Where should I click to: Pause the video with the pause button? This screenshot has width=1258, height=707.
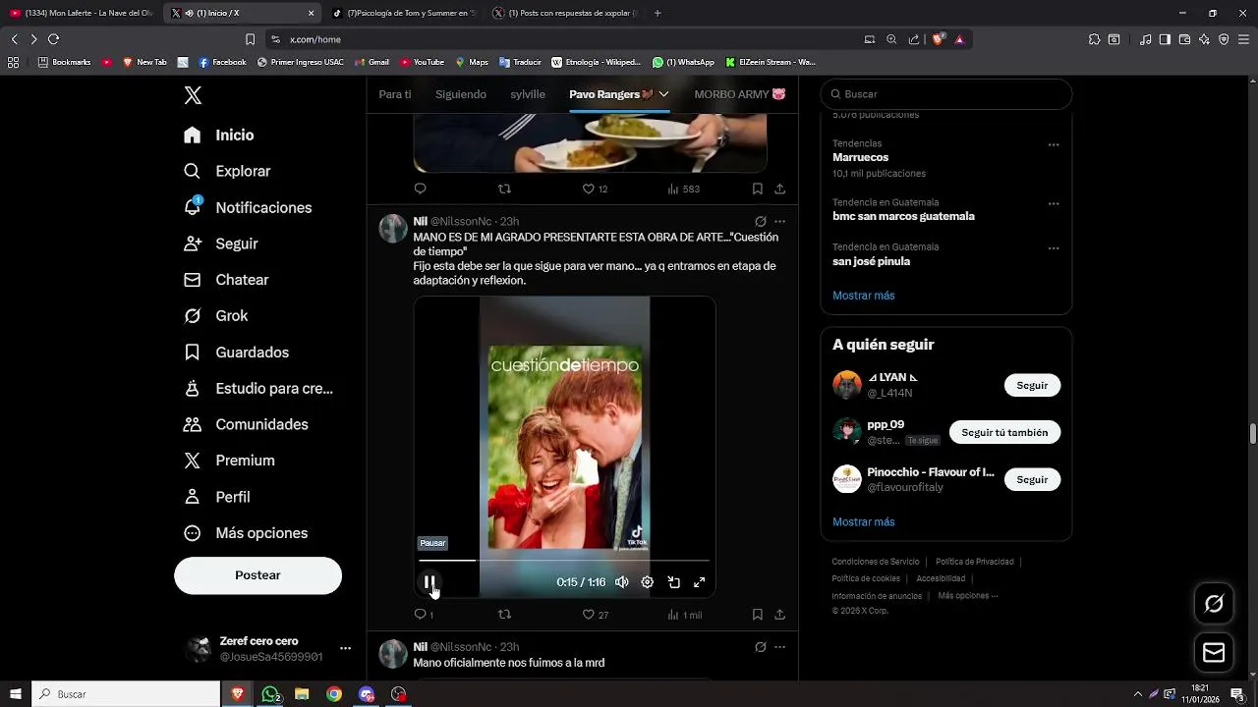[429, 582]
